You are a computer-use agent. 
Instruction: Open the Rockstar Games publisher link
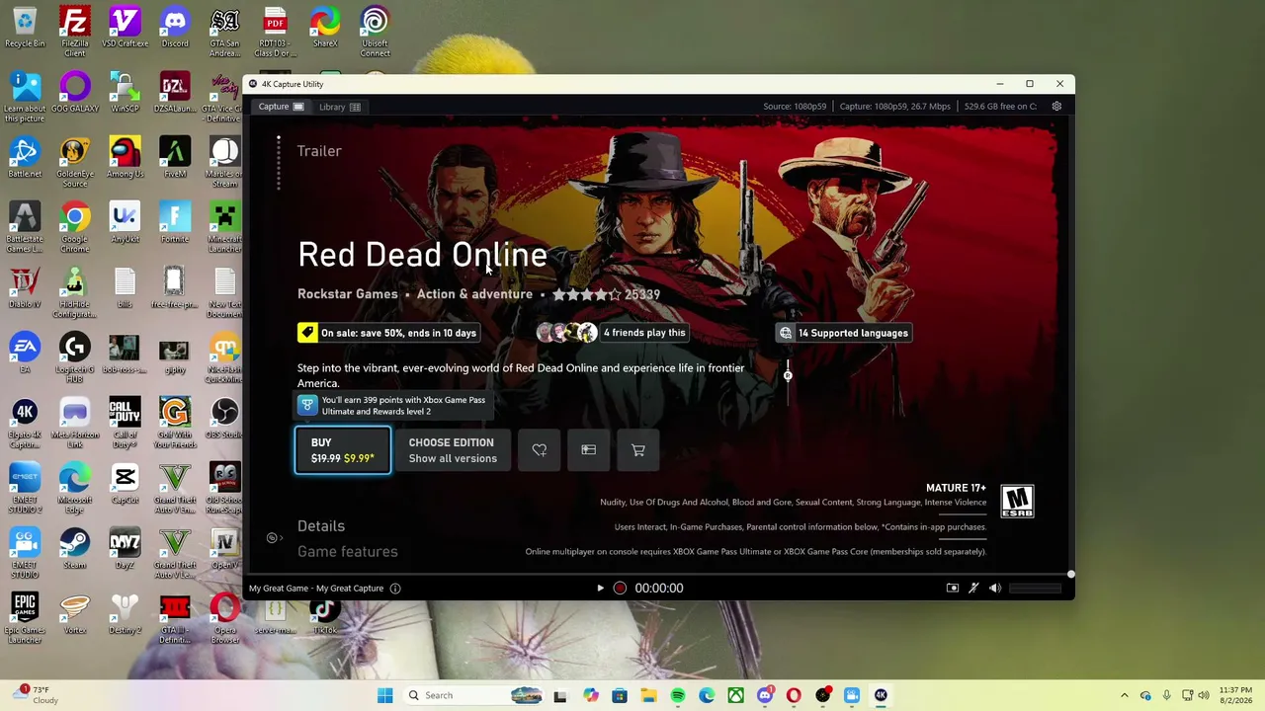pyautogui.click(x=348, y=294)
